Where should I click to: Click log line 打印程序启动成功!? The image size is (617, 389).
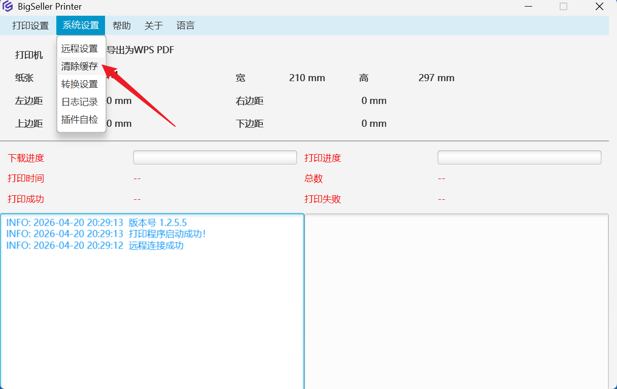pyautogui.click(x=106, y=234)
